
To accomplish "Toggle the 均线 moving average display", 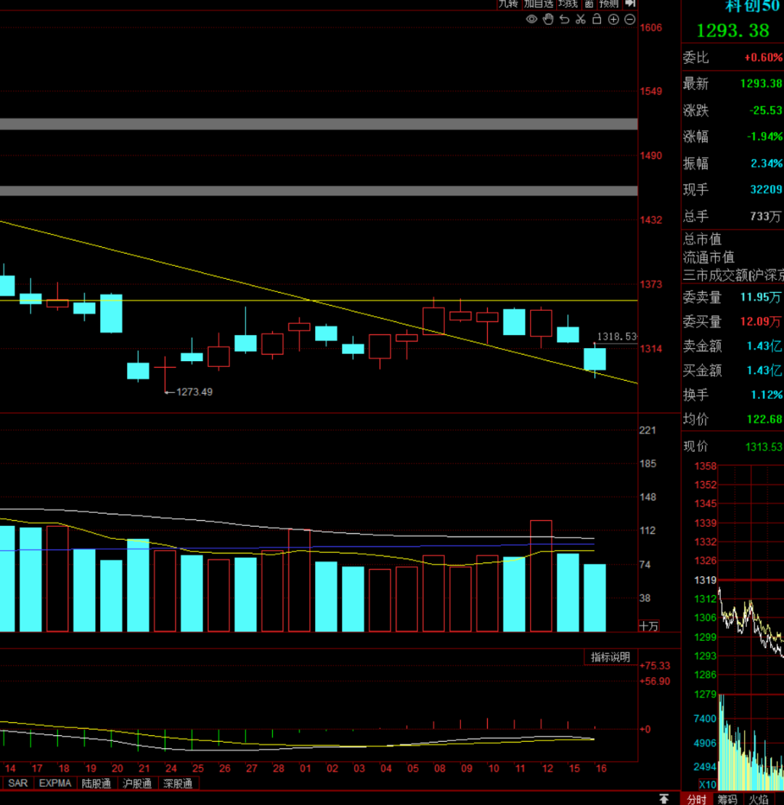I will click(567, 4).
